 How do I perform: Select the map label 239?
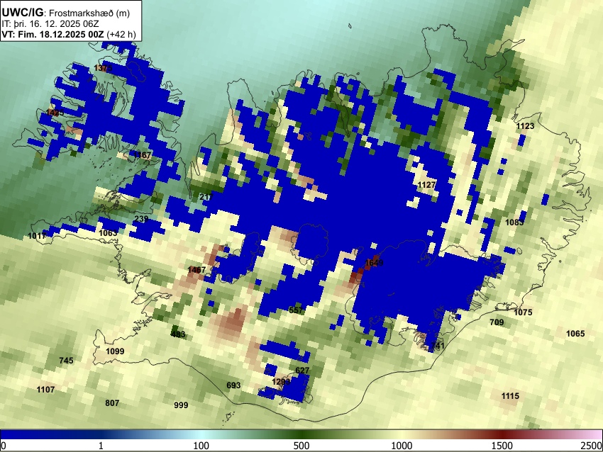(x=141, y=218)
